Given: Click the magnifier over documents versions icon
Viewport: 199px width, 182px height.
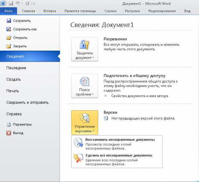Looking at the screenshot, I should tap(84, 118).
